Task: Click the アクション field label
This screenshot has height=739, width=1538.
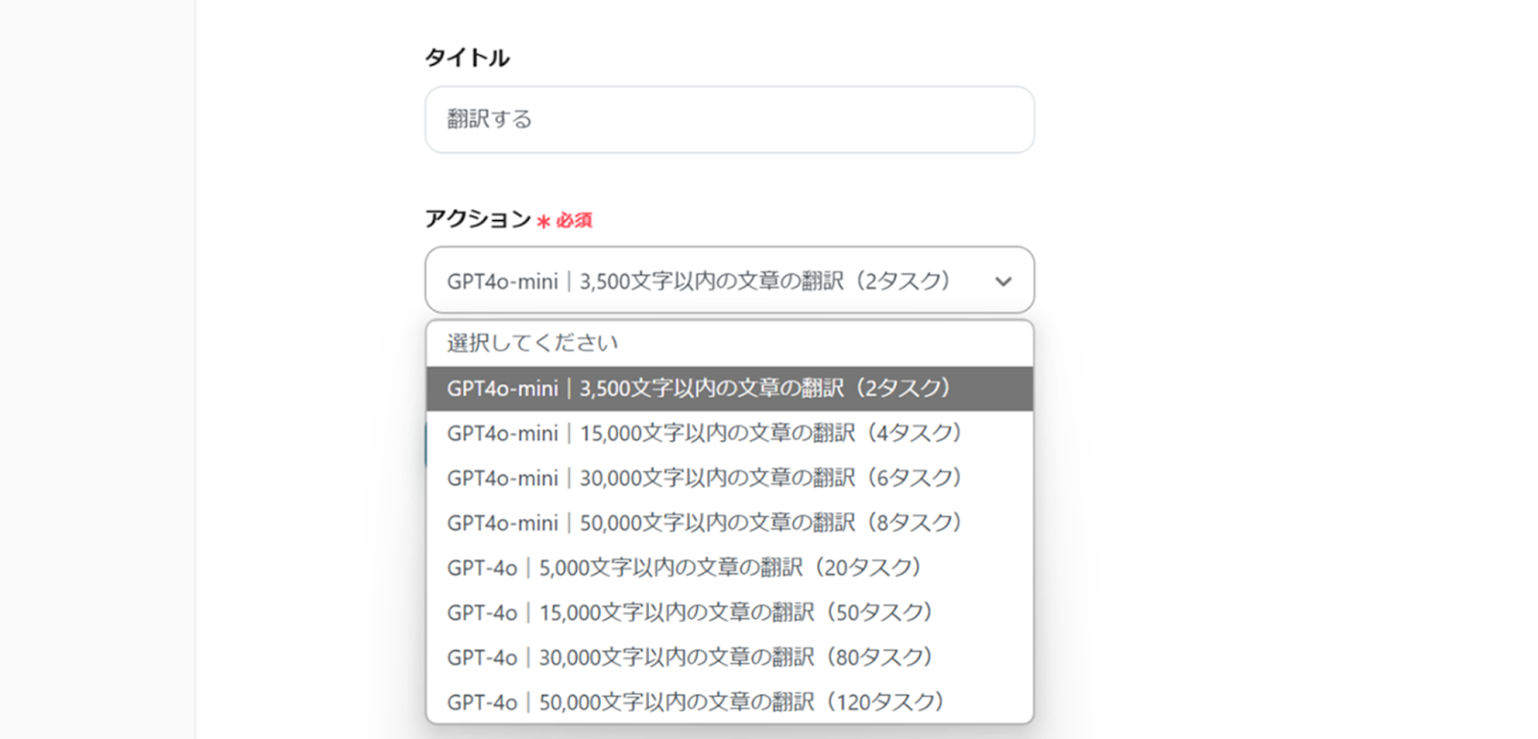Action: click(478, 219)
